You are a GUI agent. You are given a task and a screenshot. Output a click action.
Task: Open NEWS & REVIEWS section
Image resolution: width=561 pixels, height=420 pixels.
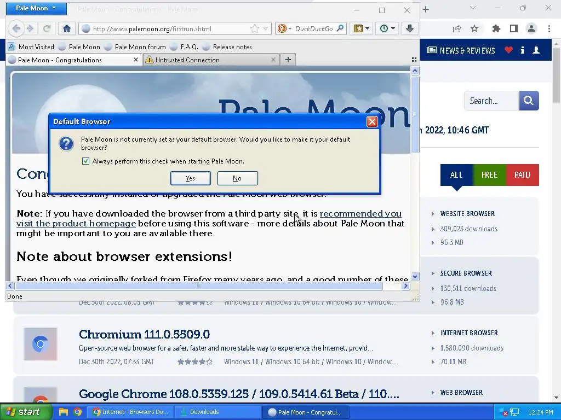coord(461,50)
